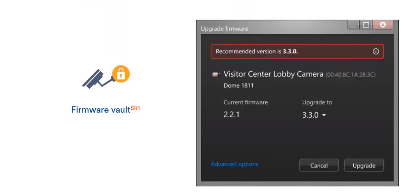Viewport: 414px width, 195px height.
Task: Click the orange padlock badge
Action: tap(121, 74)
